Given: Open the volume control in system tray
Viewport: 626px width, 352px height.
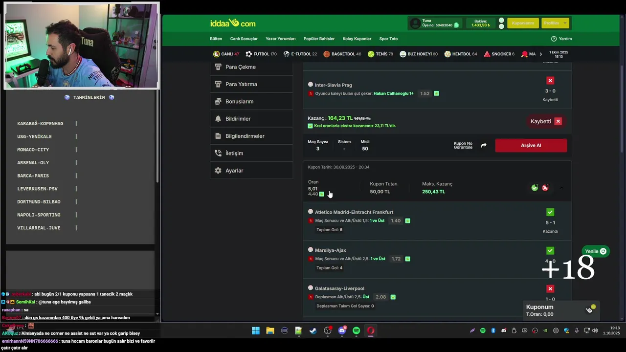Looking at the screenshot, I should (x=595, y=330).
